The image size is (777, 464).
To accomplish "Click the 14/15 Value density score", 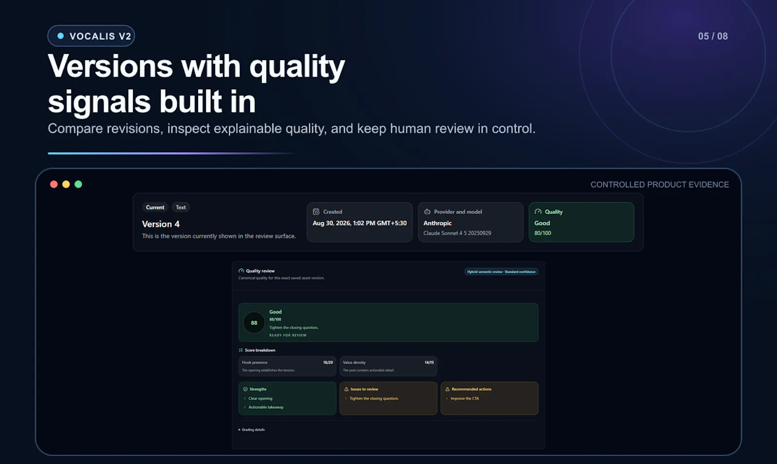I will pos(429,363).
